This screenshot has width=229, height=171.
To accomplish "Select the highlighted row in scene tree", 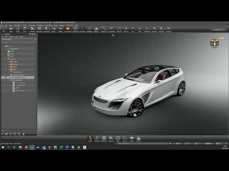I will (18, 77).
